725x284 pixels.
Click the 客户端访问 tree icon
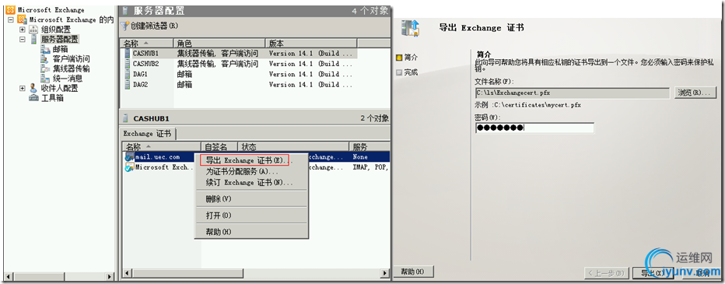[45, 58]
